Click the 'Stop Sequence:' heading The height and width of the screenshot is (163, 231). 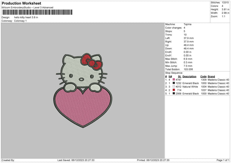[174, 73]
